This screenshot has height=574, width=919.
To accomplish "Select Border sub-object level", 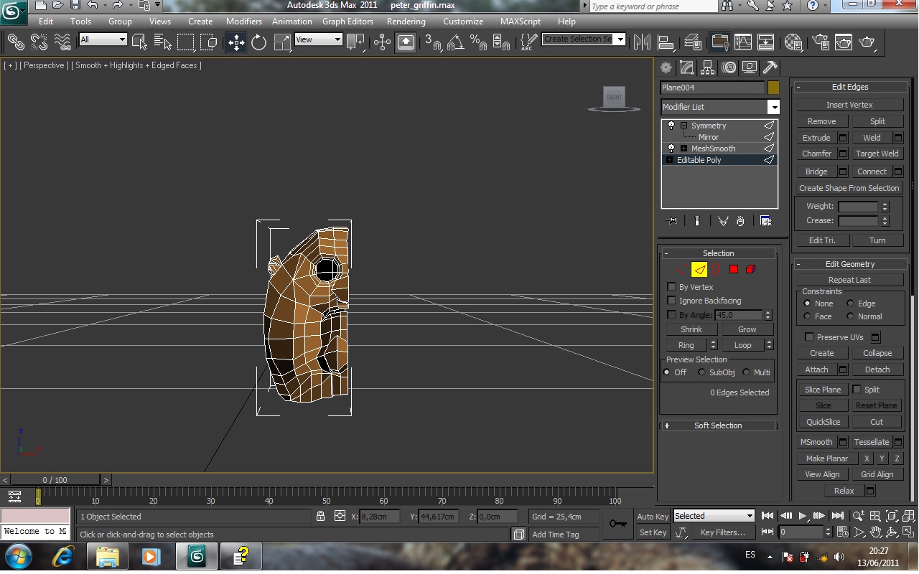I will point(716,270).
